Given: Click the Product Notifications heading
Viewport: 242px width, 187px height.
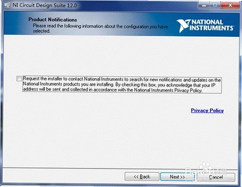Looking at the screenshot, I should point(53,20).
